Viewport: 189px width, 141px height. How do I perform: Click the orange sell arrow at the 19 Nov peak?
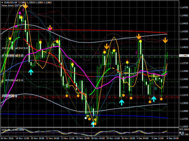[x=25, y=6]
